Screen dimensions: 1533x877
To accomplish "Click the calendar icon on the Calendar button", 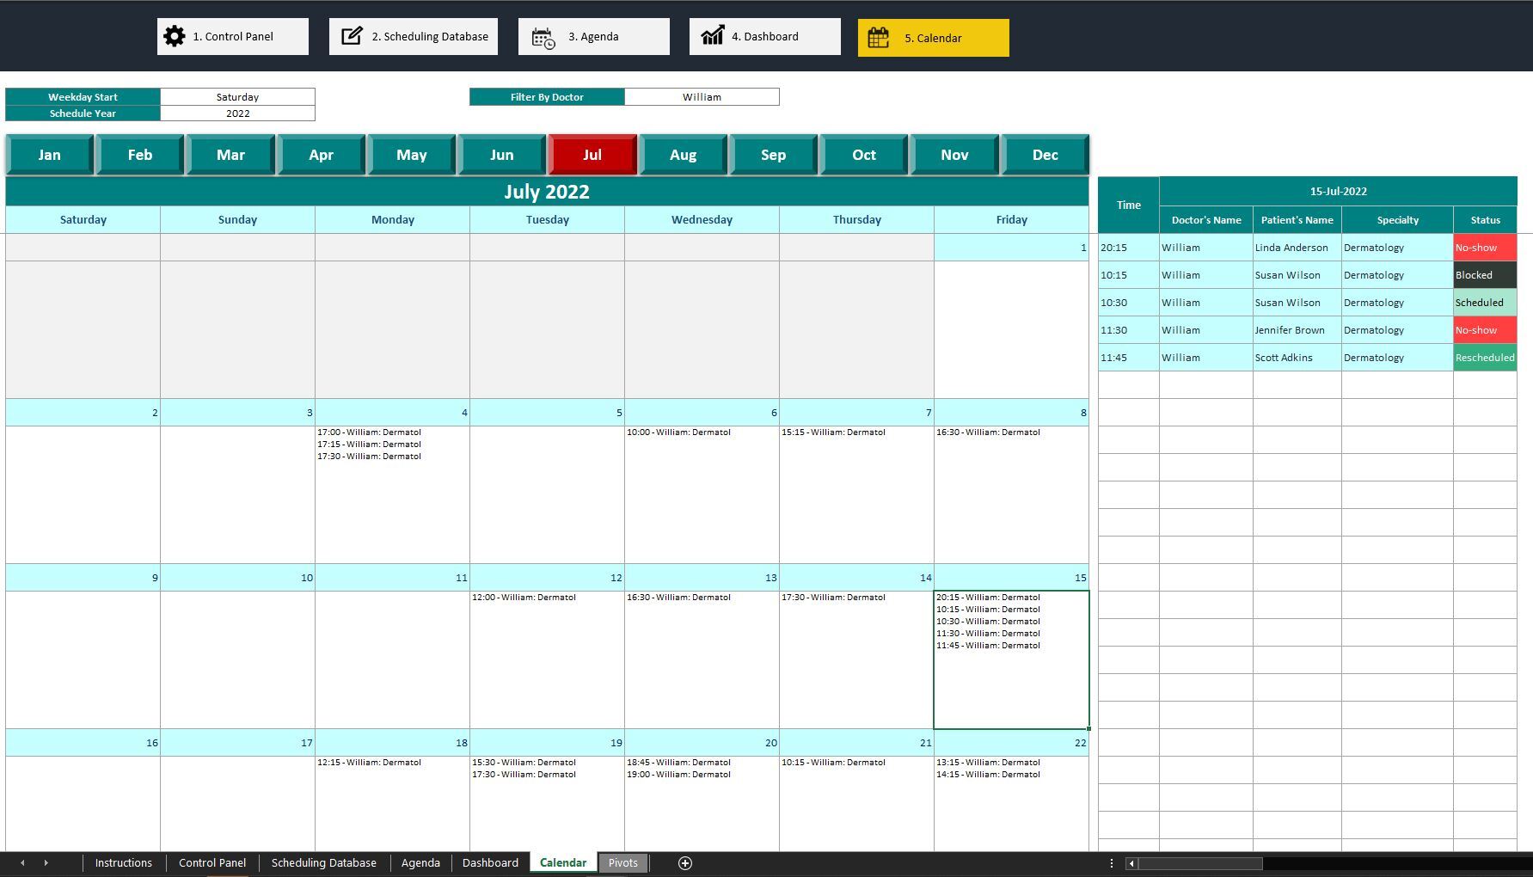I will (x=877, y=37).
